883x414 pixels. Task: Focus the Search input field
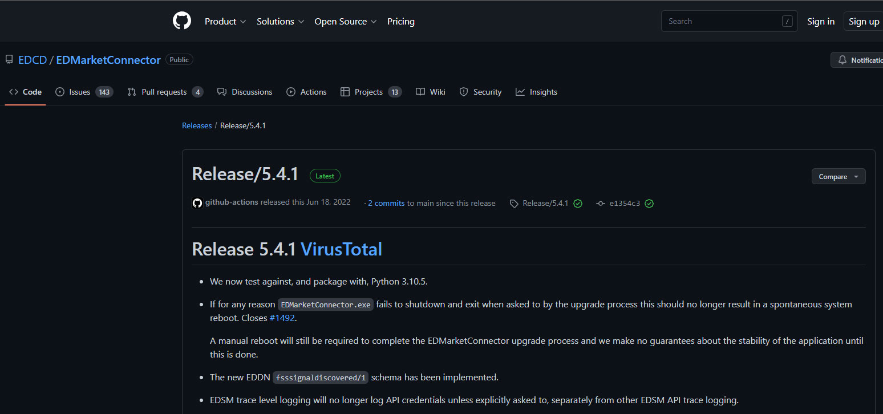[x=729, y=22]
